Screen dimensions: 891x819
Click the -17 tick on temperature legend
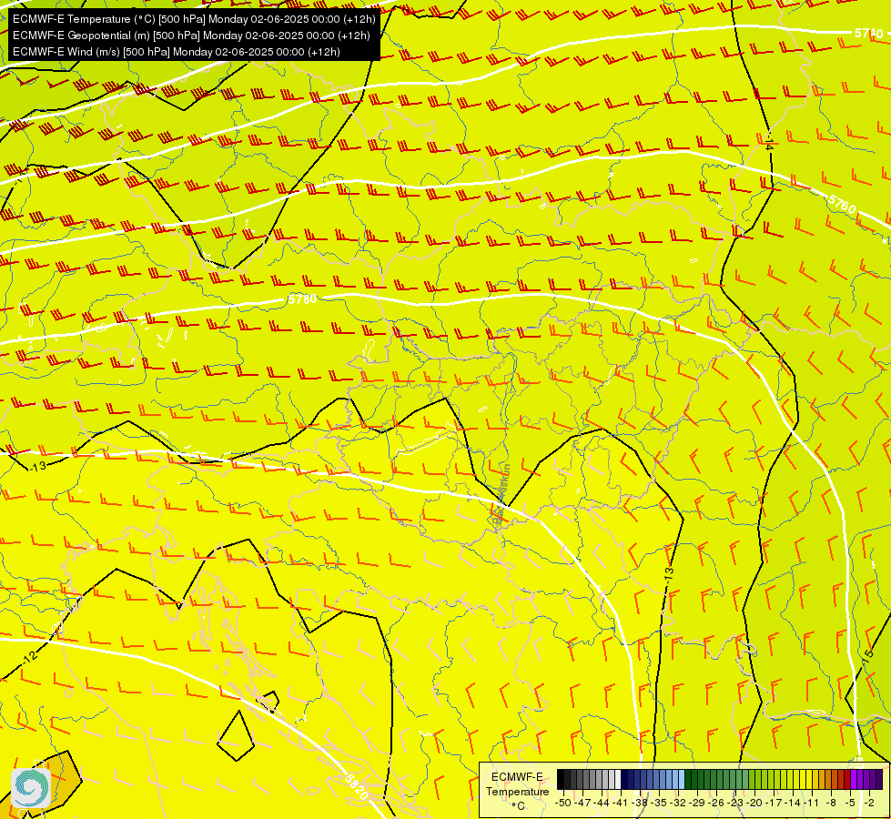pyautogui.click(x=774, y=803)
